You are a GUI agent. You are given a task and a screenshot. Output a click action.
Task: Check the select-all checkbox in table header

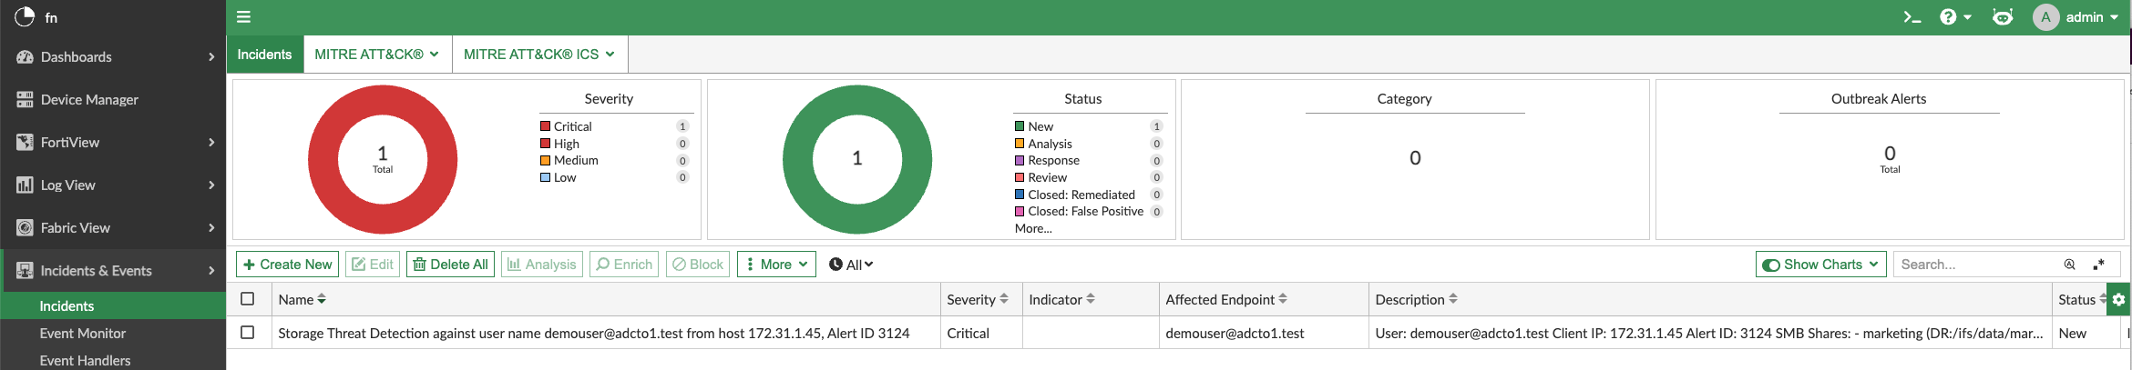pyautogui.click(x=247, y=299)
